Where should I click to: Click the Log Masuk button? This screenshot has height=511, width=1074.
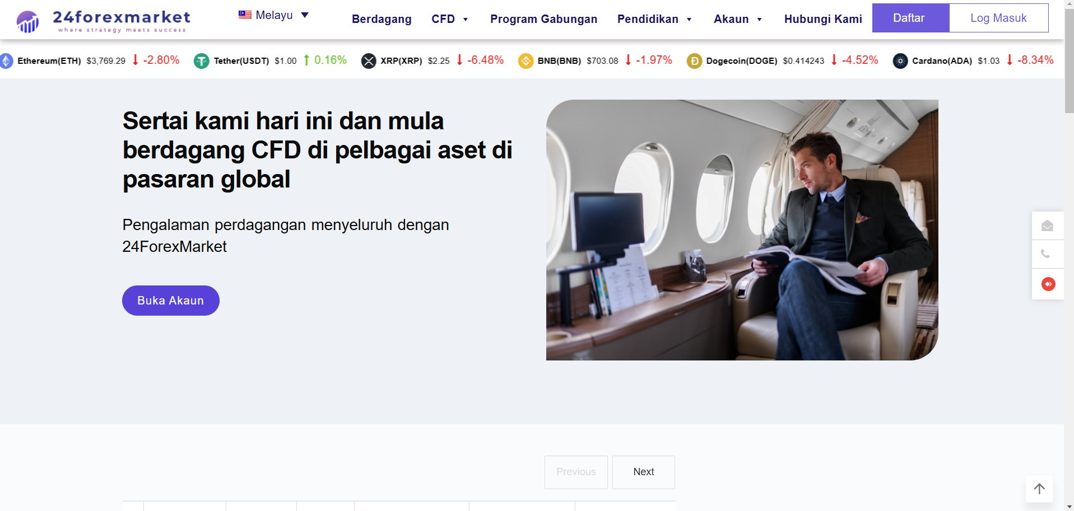click(998, 18)
